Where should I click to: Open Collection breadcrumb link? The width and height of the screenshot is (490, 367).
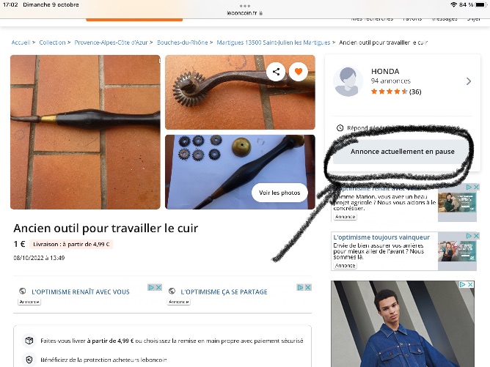(x=52, y=42)
